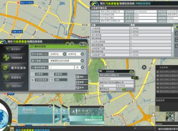Click the vertical scrollbar of the detail table
This screenshot has width=178, height=131.
point(173,41)
